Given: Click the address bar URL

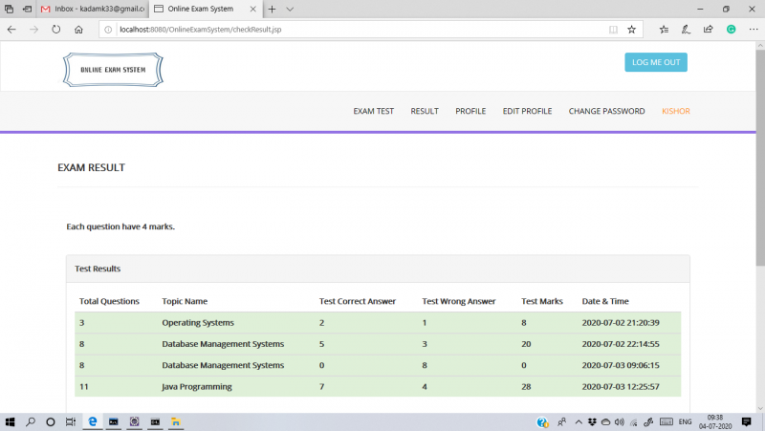Looking at the screenshot, I should point(201,30).
